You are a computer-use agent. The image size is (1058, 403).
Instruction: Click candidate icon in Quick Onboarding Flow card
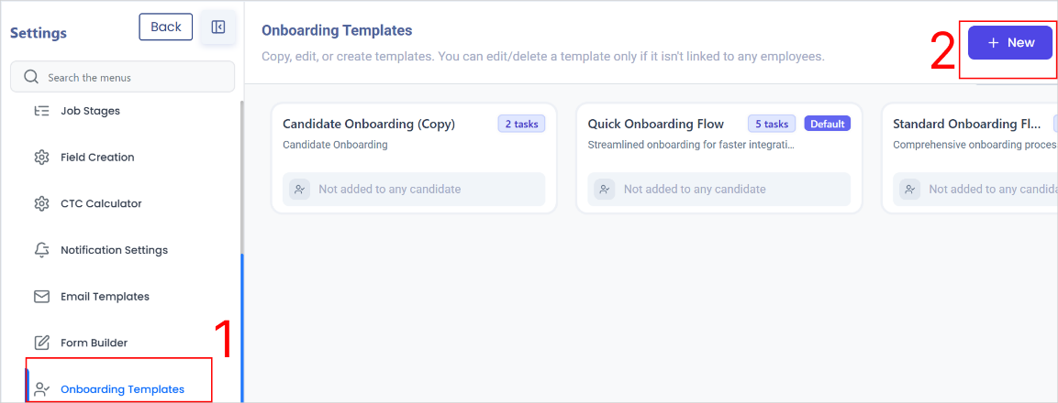pos(605,190)
